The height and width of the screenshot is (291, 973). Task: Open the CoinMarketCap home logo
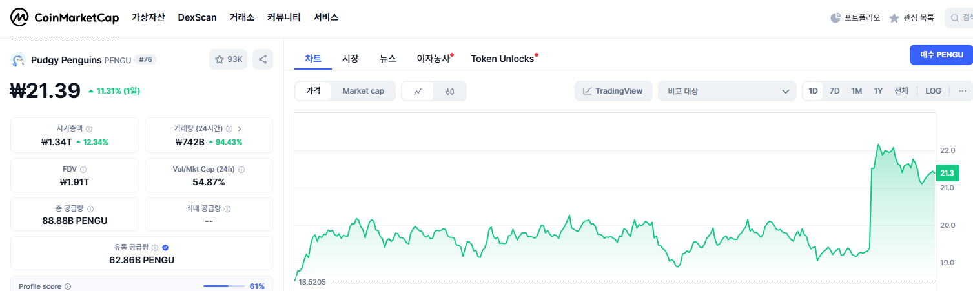click(x=65, y=18)
